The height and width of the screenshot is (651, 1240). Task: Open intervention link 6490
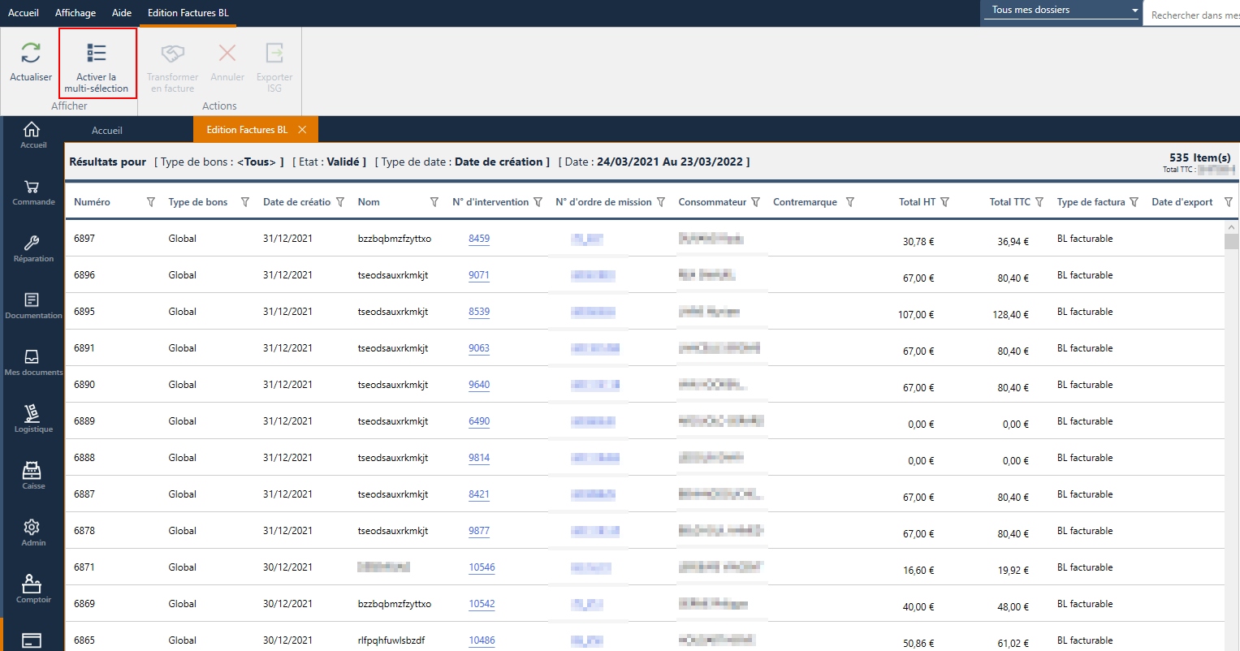(479, 421)
